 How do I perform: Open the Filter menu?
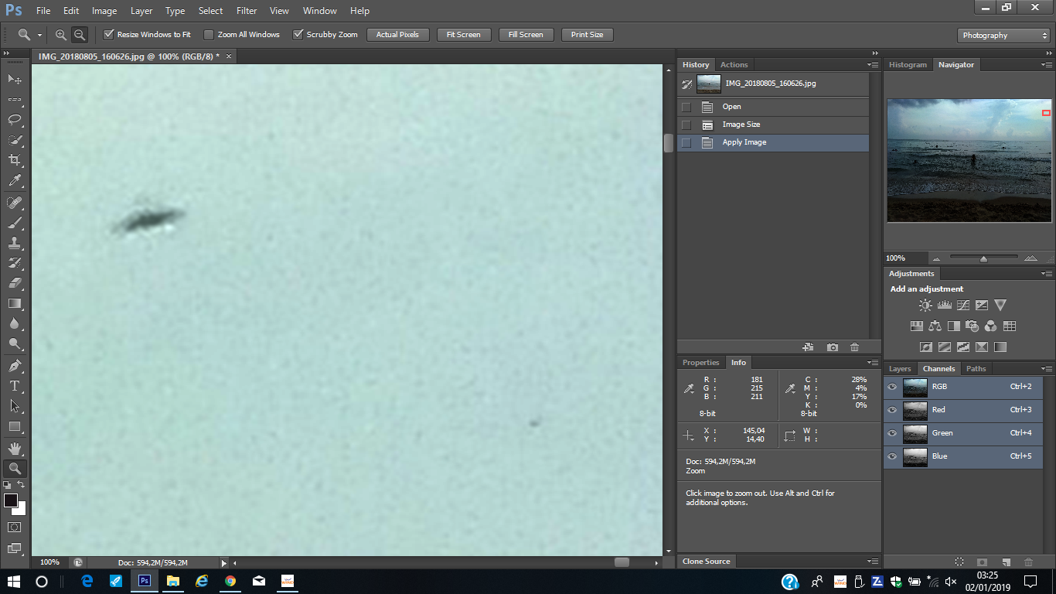click(247, 11)
